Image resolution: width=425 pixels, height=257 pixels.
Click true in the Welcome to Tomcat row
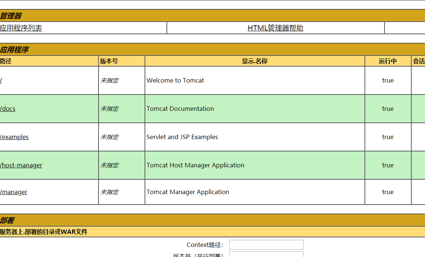point(388,80)
